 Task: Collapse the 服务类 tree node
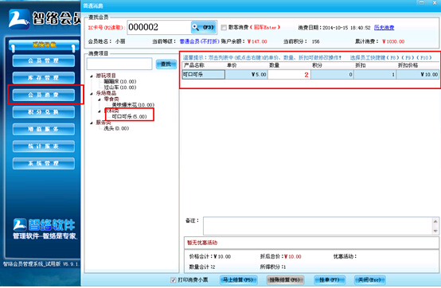pos(92,123)
